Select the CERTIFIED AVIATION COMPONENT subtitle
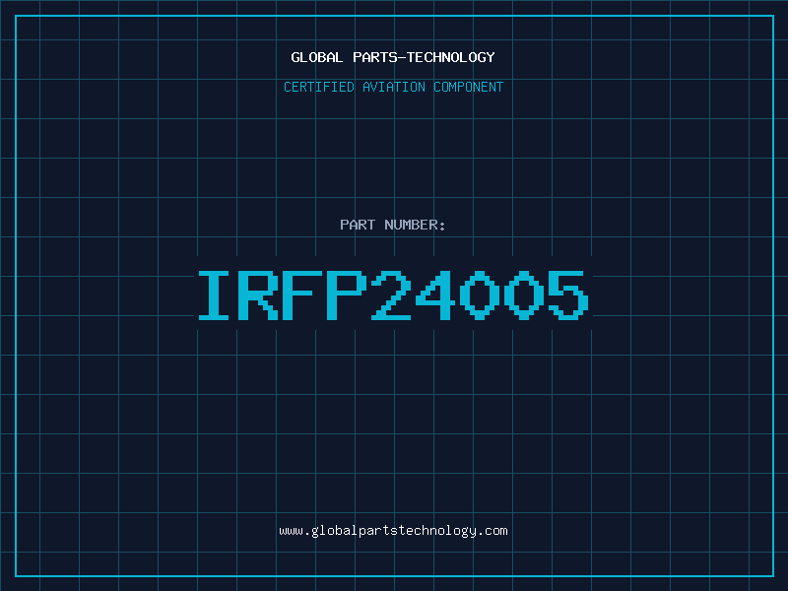The image size is (788, 591). 393,87
